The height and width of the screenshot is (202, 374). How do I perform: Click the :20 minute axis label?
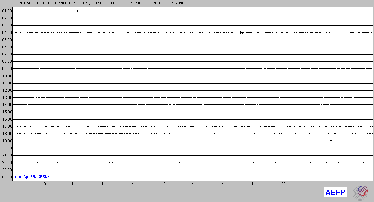pyautogui.click(x=133, y=184)
